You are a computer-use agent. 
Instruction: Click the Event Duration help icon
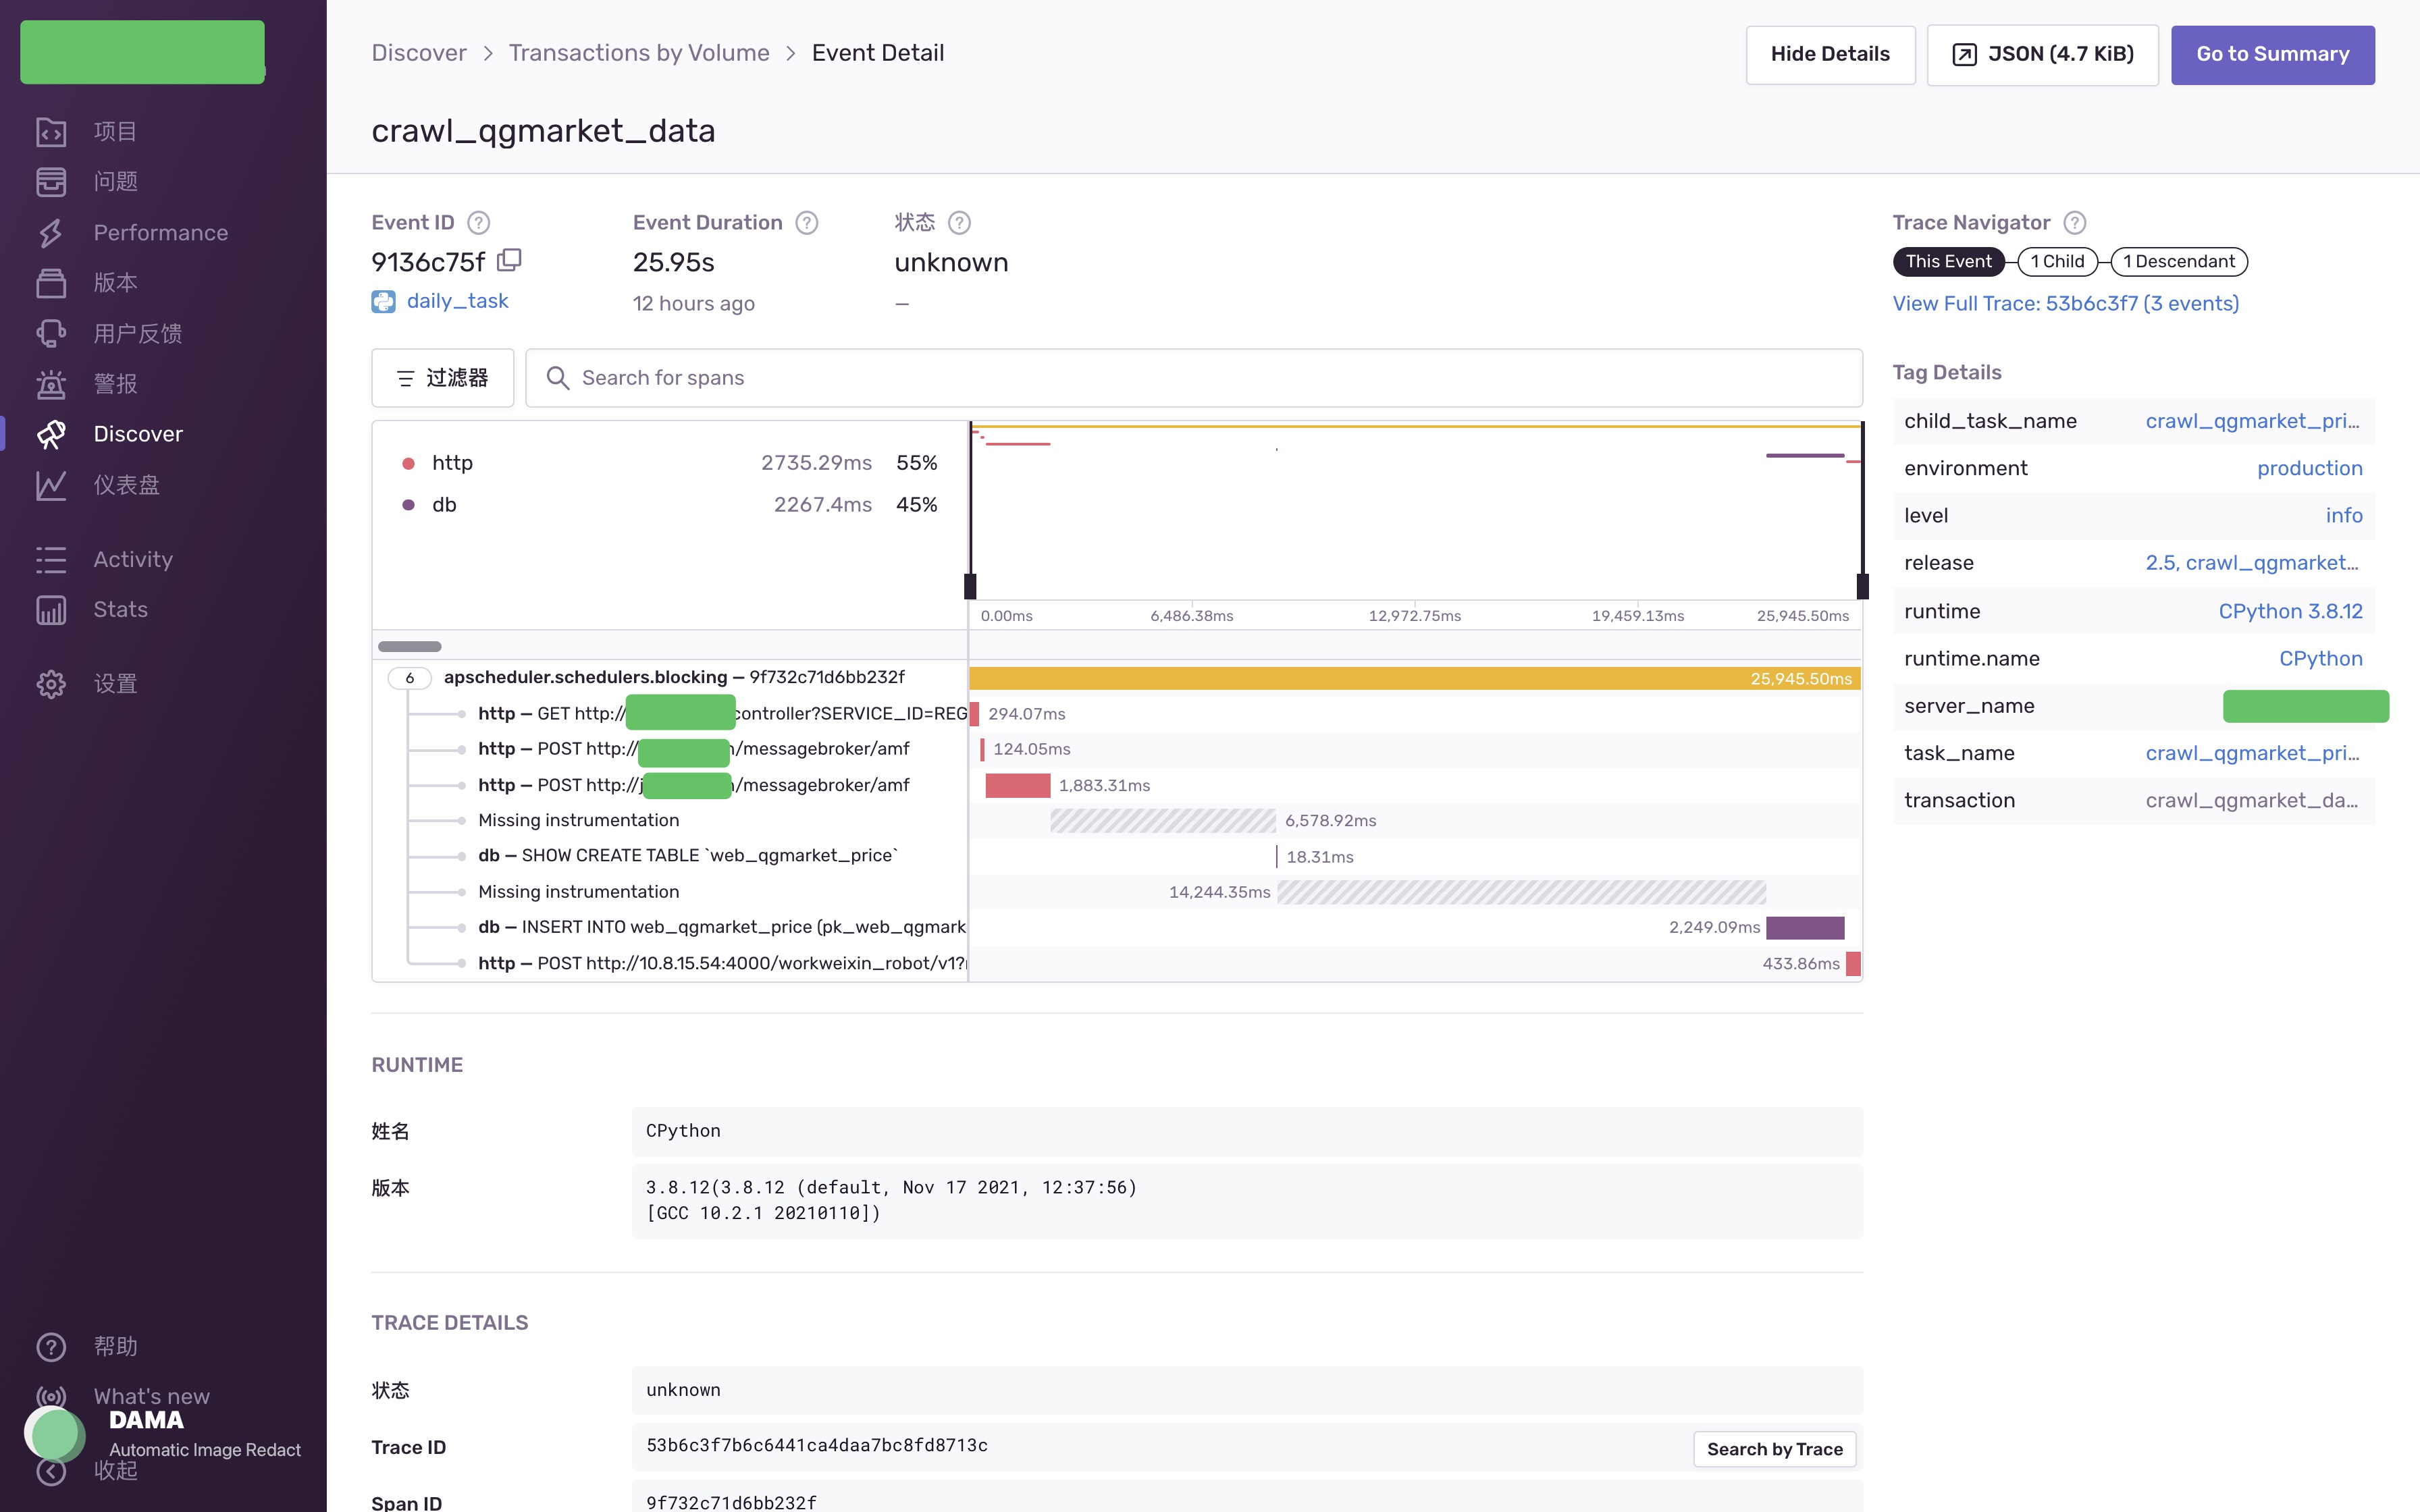coord(806,222)
